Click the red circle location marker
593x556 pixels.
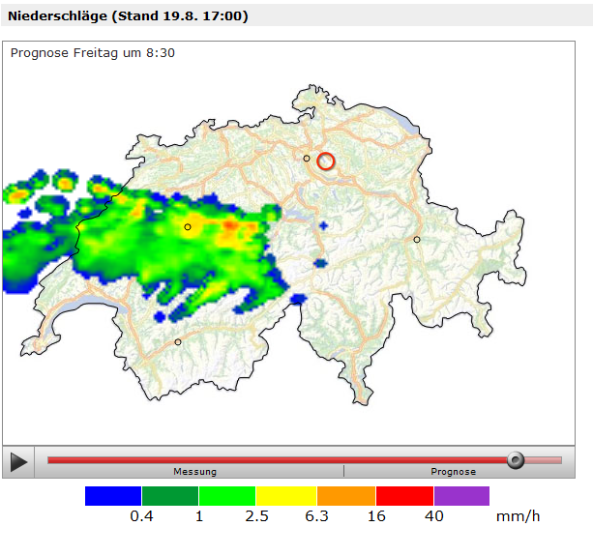click(x=325, y=161)
